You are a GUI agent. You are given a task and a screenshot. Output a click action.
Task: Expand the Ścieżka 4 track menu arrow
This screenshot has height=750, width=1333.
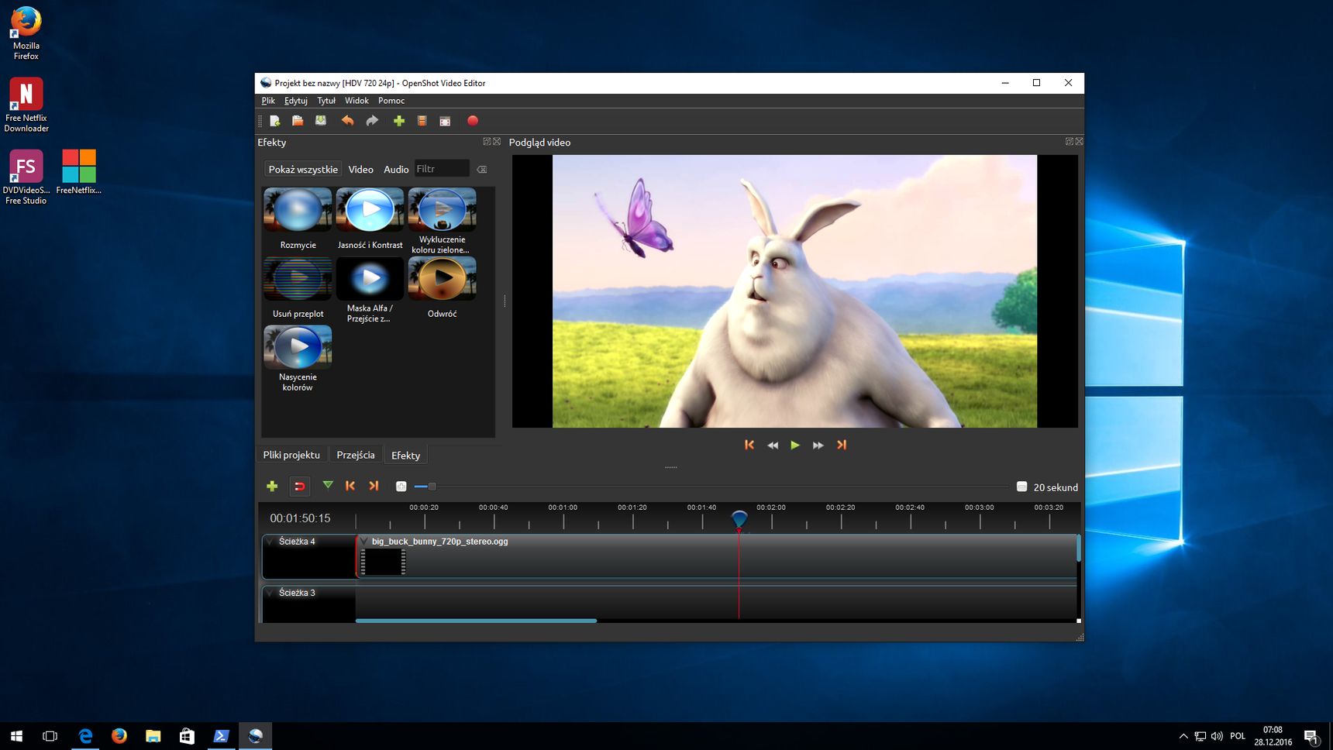pyautogui.click(x=270, y=542)
